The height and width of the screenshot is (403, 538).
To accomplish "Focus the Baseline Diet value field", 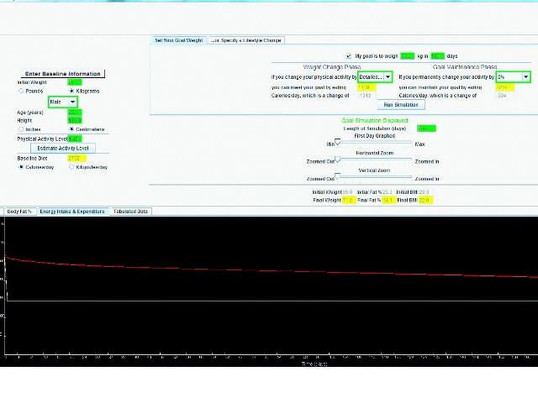I will click(77, 158).
